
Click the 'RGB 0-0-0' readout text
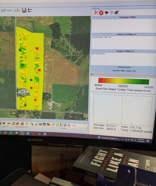[4, 127]
